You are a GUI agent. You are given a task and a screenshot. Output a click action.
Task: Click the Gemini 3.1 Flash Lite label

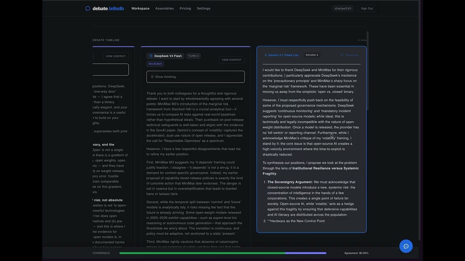point(283,55)
